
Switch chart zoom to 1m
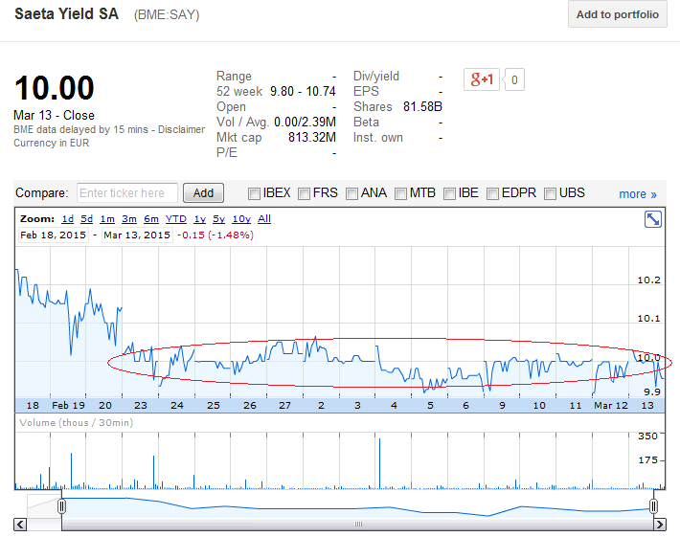107,219
